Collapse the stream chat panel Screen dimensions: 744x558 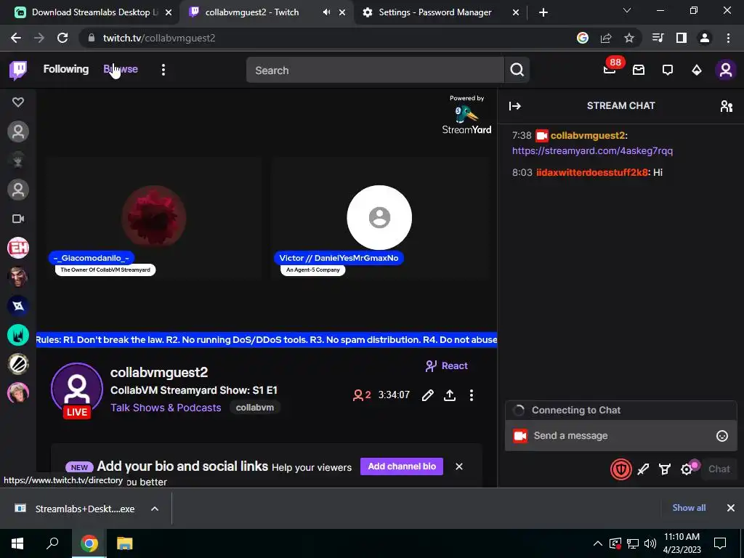point(515,106)
